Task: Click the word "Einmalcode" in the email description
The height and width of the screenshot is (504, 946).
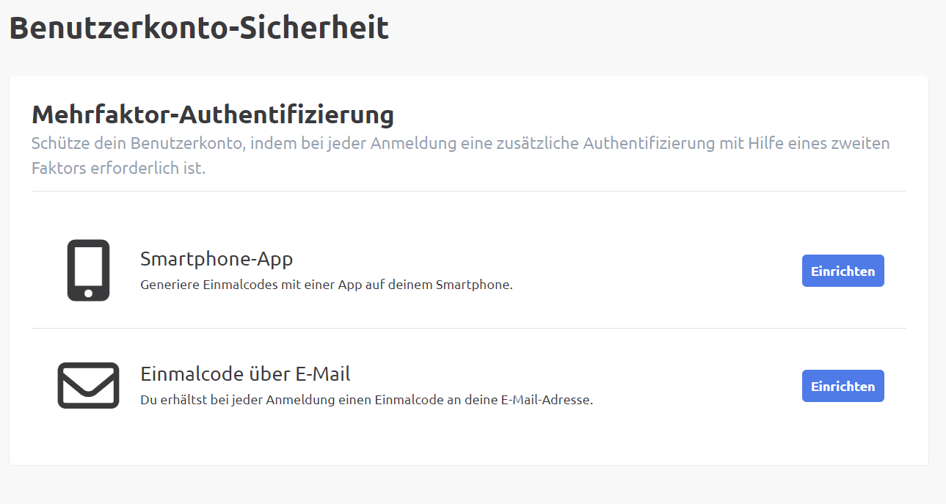Action: 406,400
